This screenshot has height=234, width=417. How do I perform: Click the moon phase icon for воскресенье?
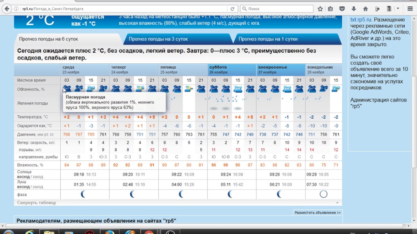279,194
